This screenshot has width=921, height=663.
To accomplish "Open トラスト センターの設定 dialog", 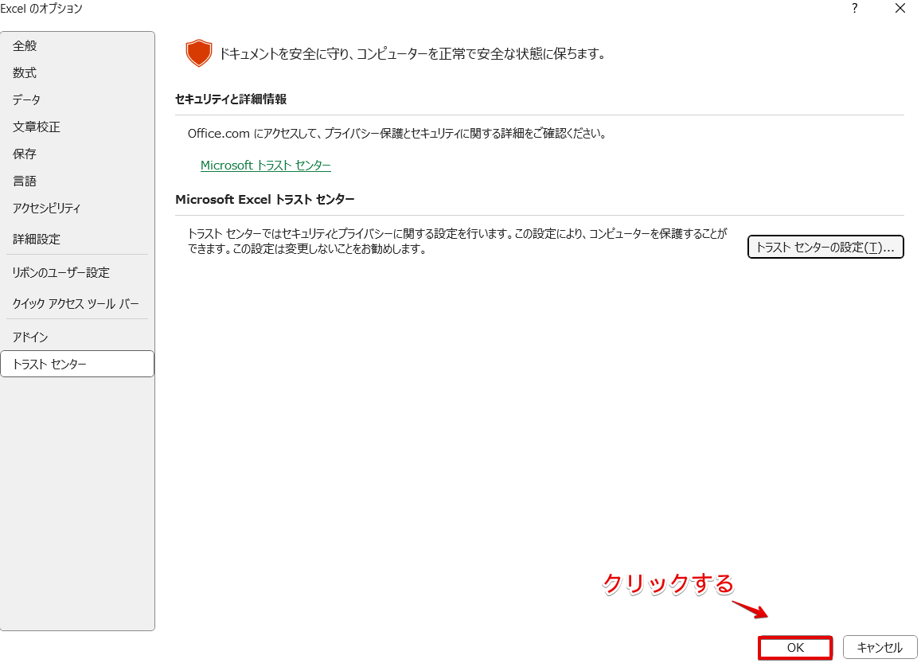I will pos(825,247).
